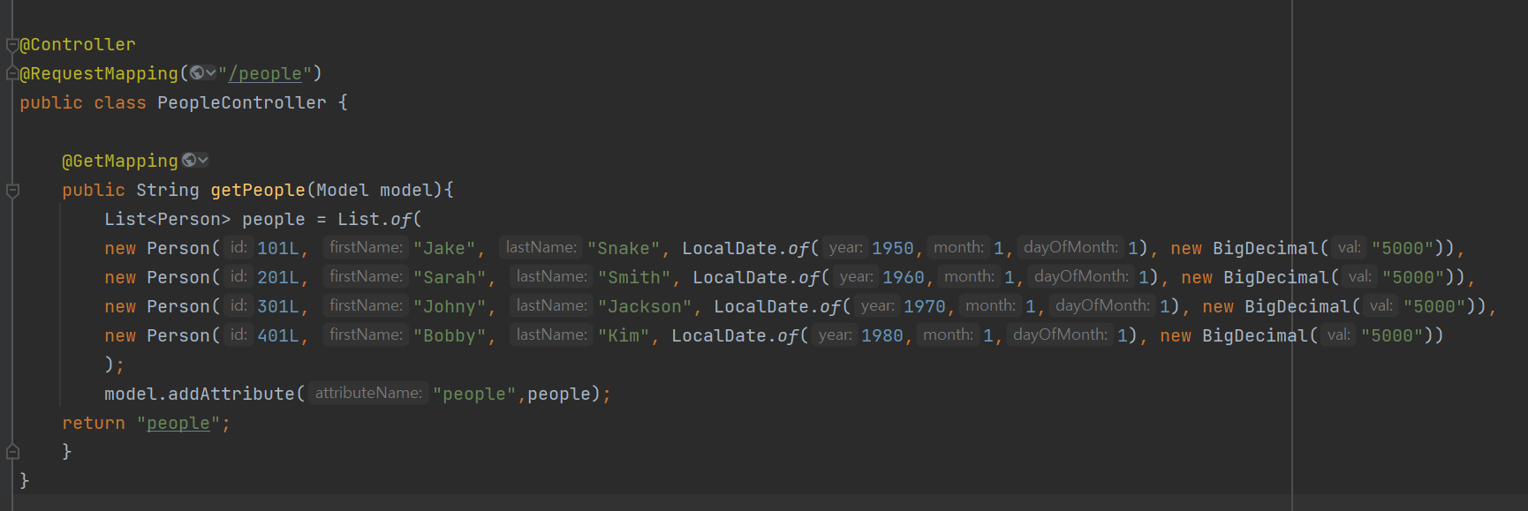Follow the "people" view name in return
The height and width of the screenshot is (511, 1528).
(x=178, y=423)
